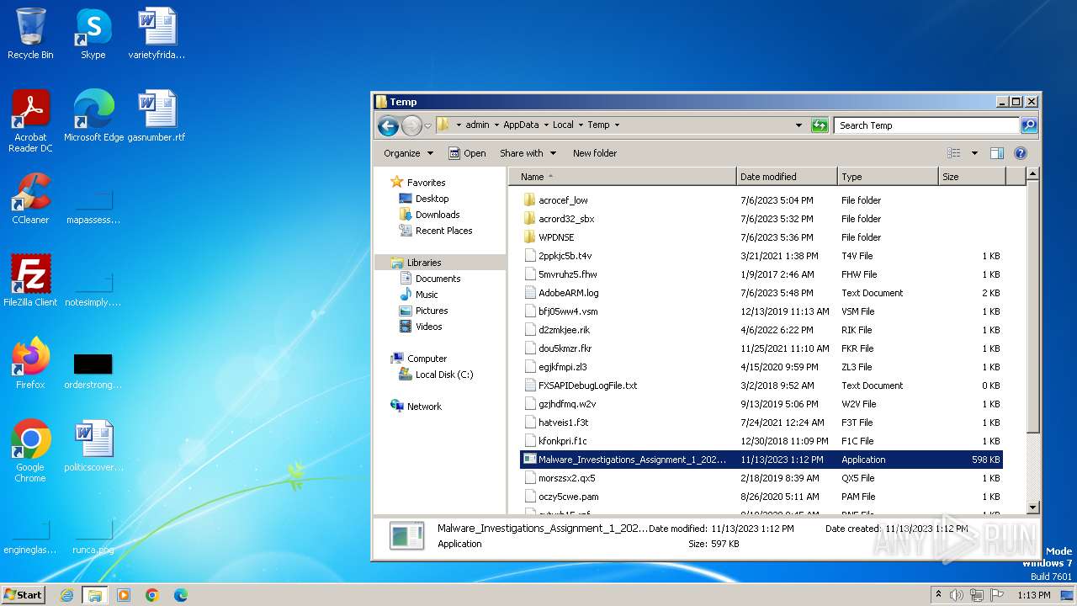Launch Firefox desktop shortcut

[30, 363]
